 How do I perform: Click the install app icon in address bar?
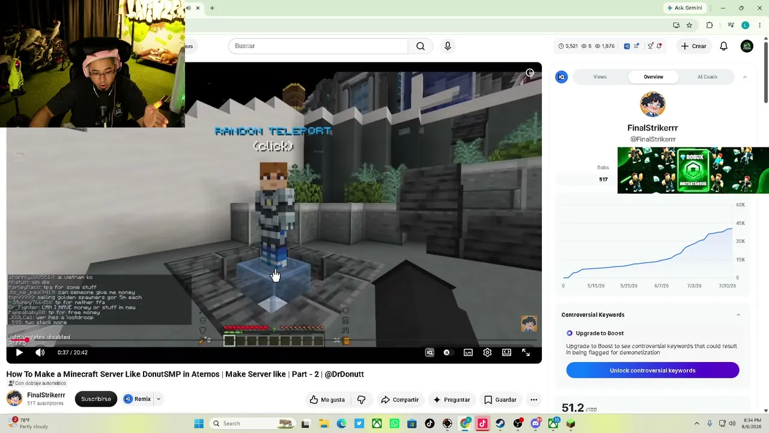point(676,25)
